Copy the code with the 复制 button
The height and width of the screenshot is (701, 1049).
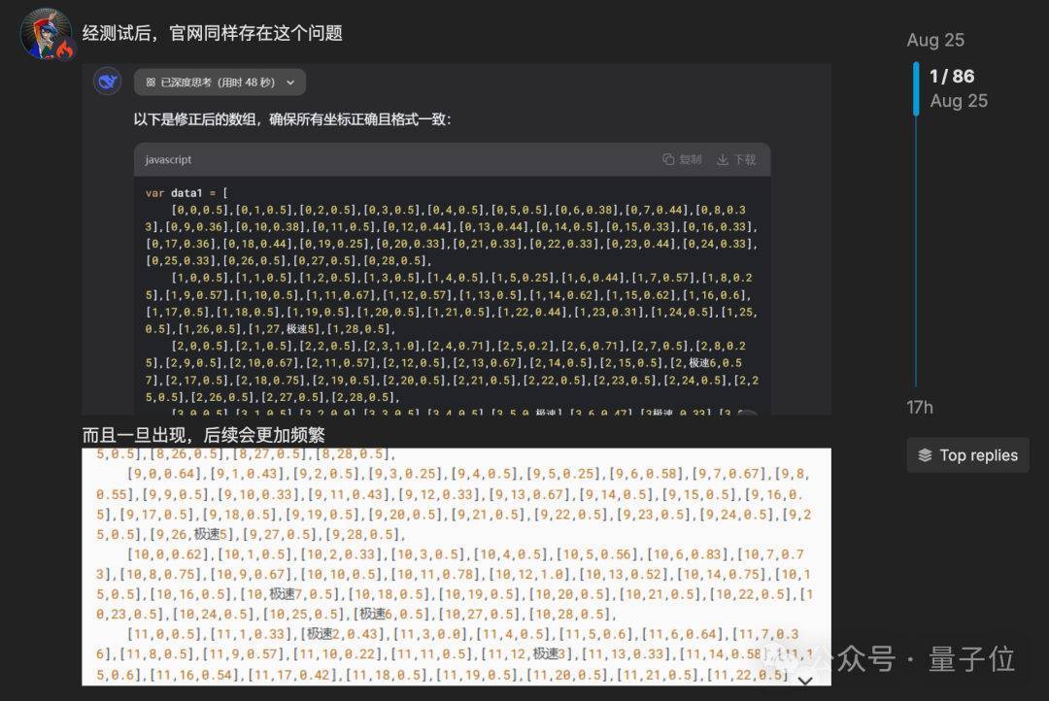(x=683, y=159)
